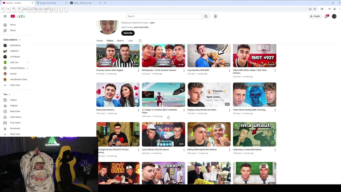Image resolution: width=341 pixels, height=192 pixels.
Task: Open options for Winning Day 1 video
Action: point(184,70)
